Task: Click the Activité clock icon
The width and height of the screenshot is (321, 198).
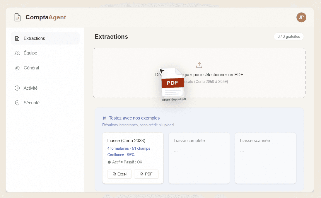Action: coord(17,88)
